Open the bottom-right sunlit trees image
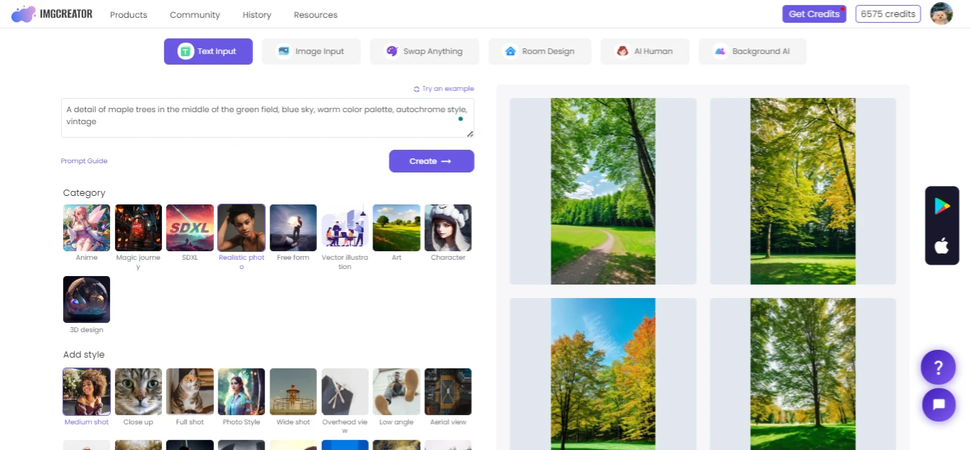 click(x=803, y=374)
